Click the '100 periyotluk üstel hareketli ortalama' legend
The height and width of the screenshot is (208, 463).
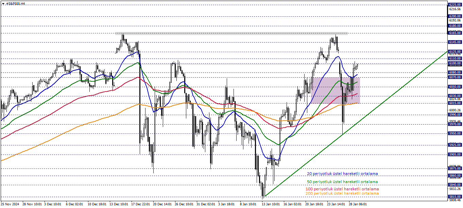click(x=342, y=189)
